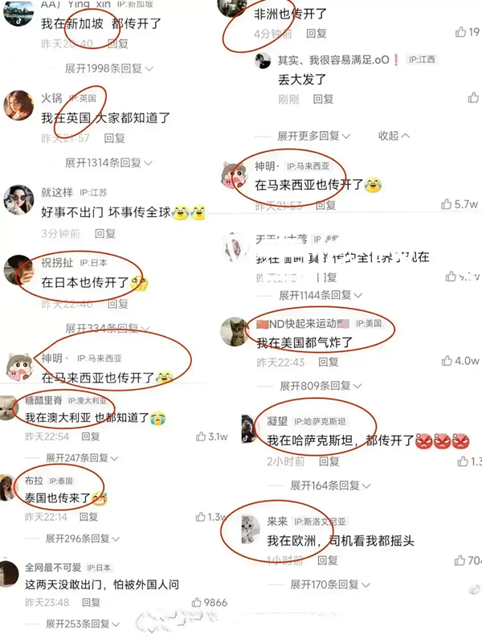The image size is (482, 643).
Task: Like the 3.1w Australia comment
Action: (201, 436)
